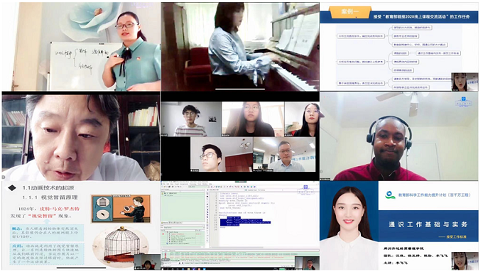Click the 通识工作基础与实务 title banner
The width and height of the screenshot is (483, 274).
428,224
